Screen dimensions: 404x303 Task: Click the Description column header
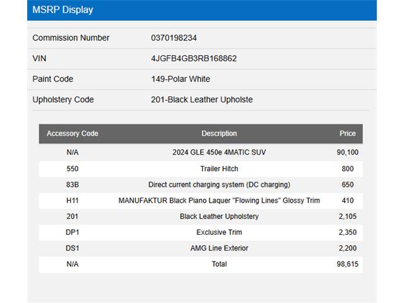[x=219, y=133]
